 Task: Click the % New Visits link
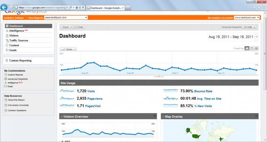coord(203,106)
